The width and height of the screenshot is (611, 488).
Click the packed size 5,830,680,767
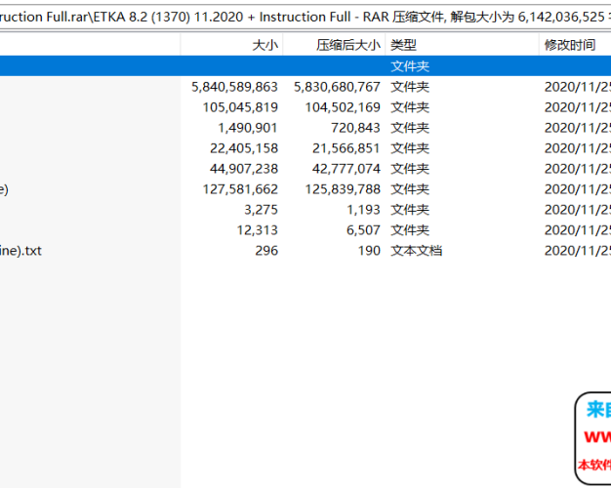coord(337,87)
